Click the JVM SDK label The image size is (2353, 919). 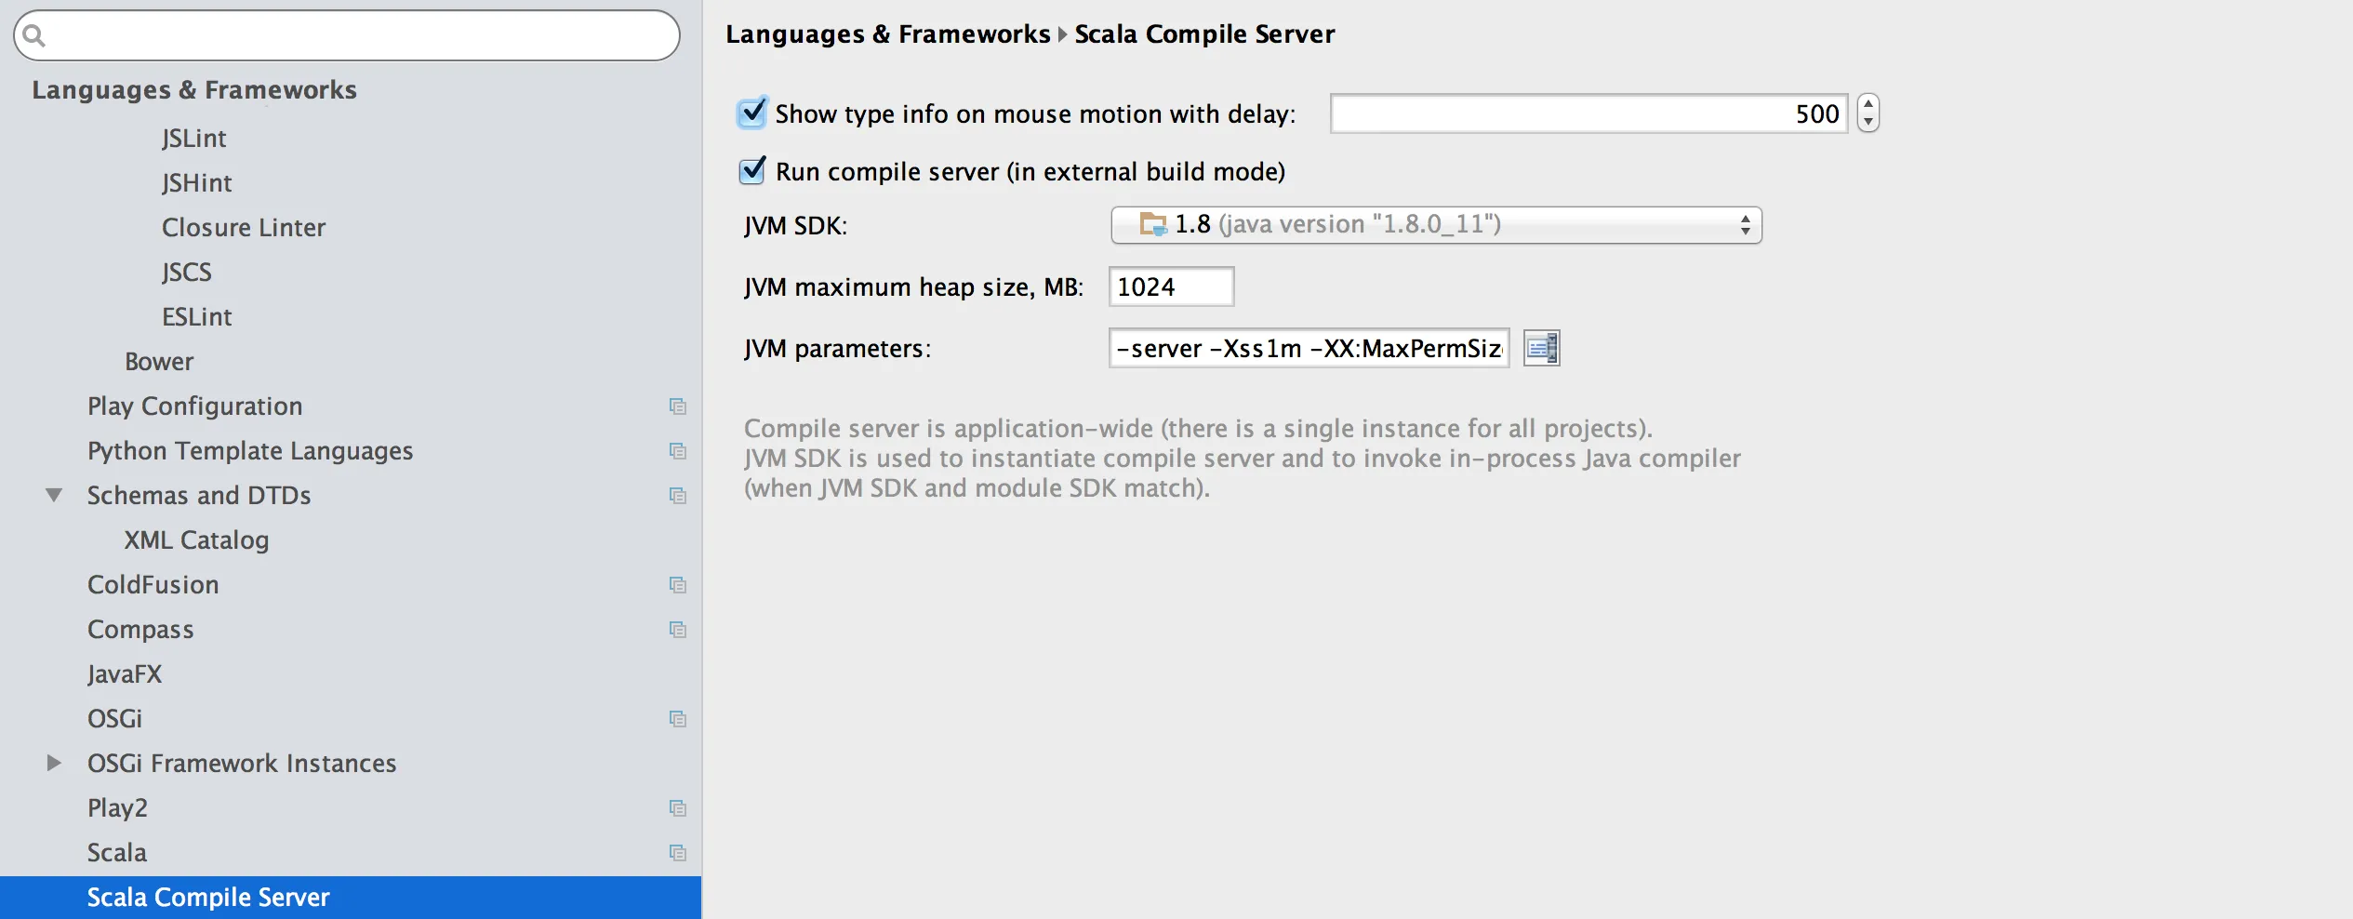pyautogui.click(x=795, y=226)
